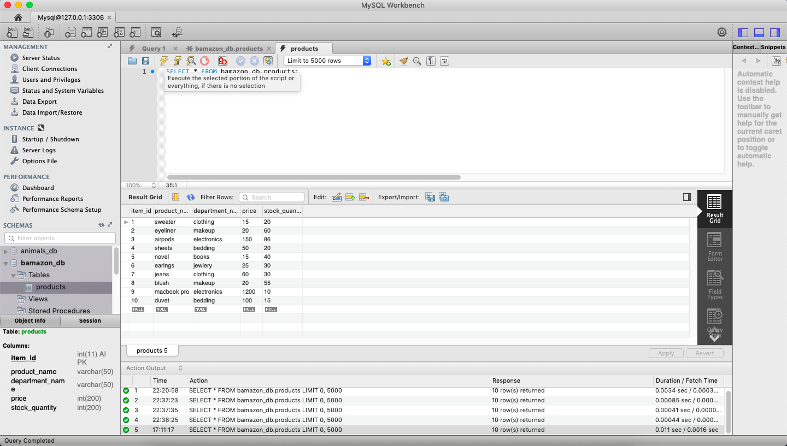Execute statement under cursor icon

click(x=177, y=61)
